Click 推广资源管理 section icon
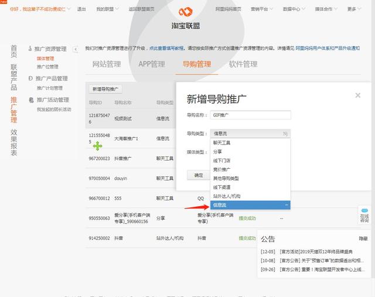Viewport: 375px width, 297px height. [x=30, y=49]
